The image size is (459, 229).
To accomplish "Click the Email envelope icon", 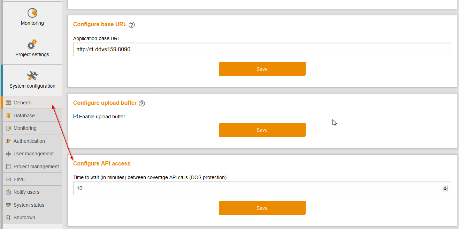I will click(x=8, y=179).
